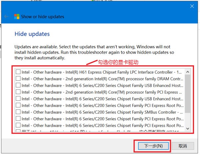Image resolution: width=200 pixels, height=155 pixels.
Task: Proceed with the 下一步(N) button
Action: pyautogui.click(x=153, y=146)
